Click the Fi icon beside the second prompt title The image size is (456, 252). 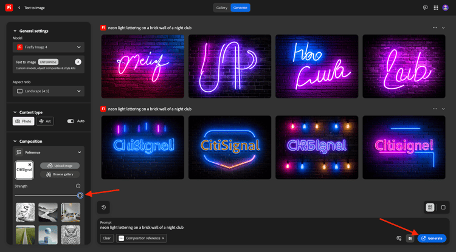click(103, 109)
